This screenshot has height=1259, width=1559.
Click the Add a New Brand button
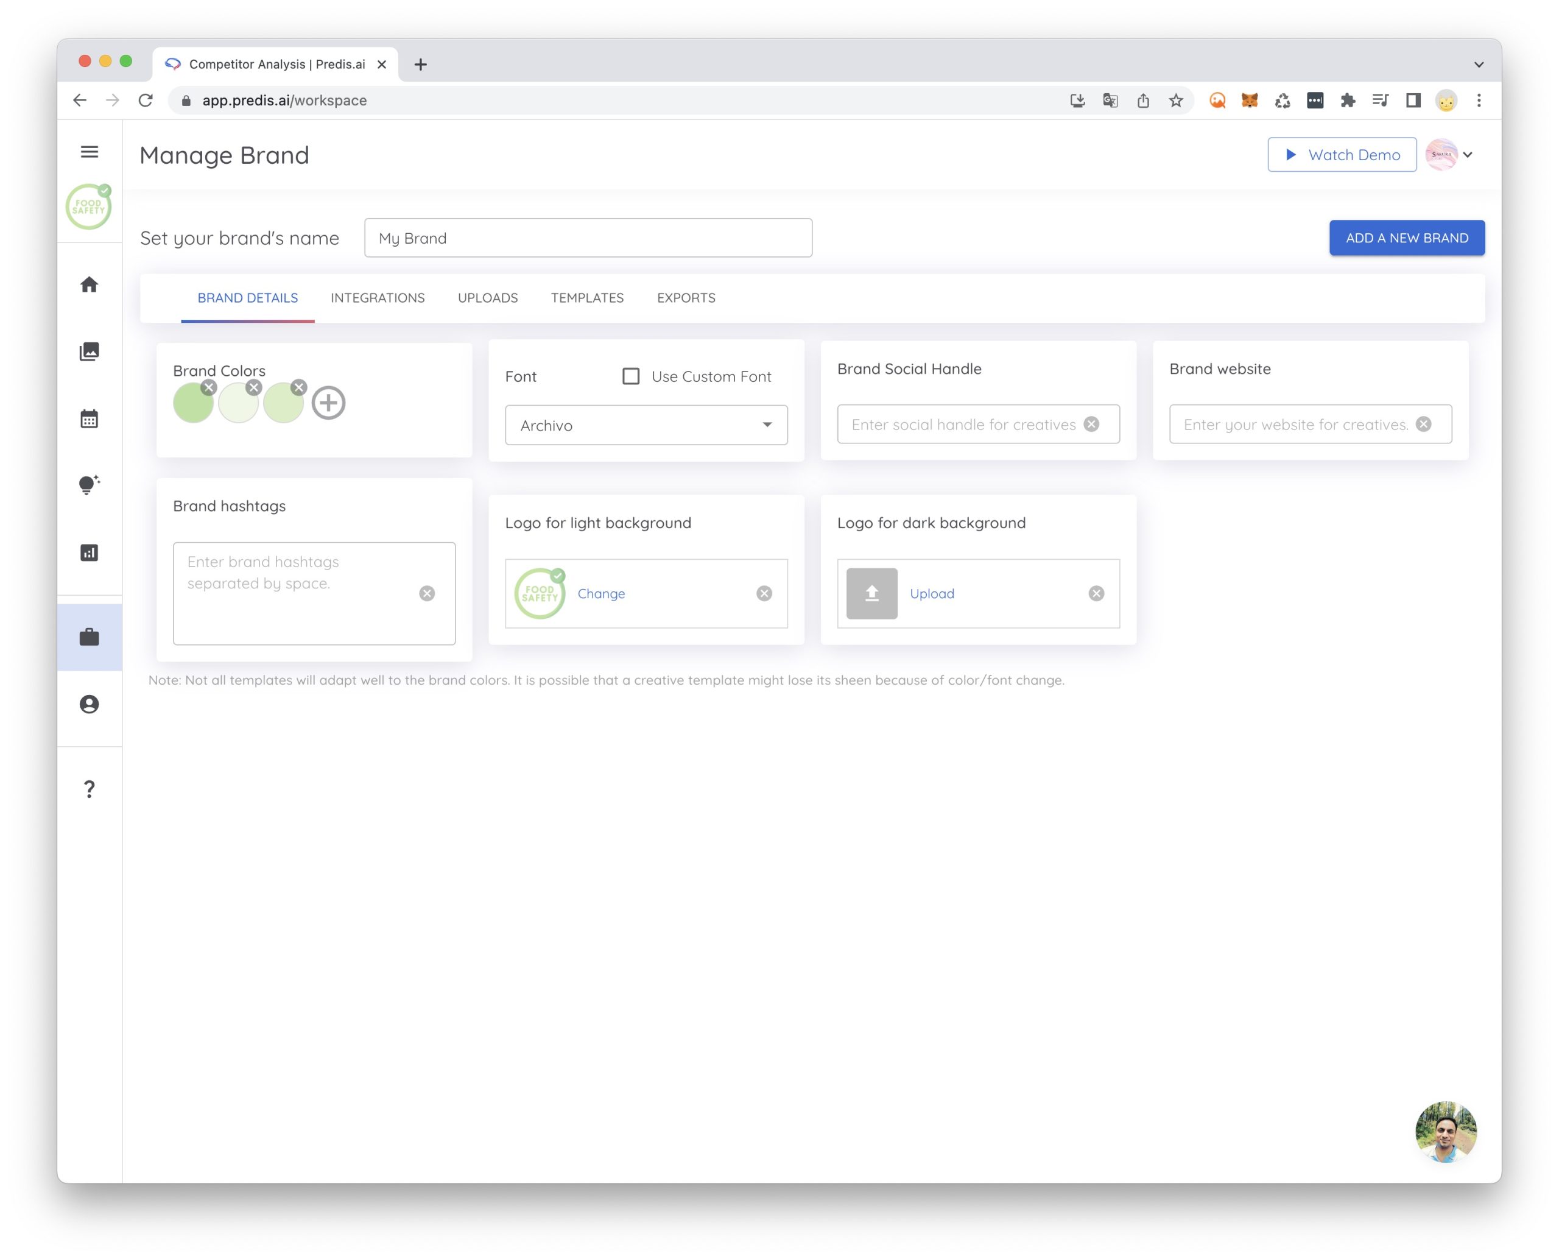point(1406,238)
